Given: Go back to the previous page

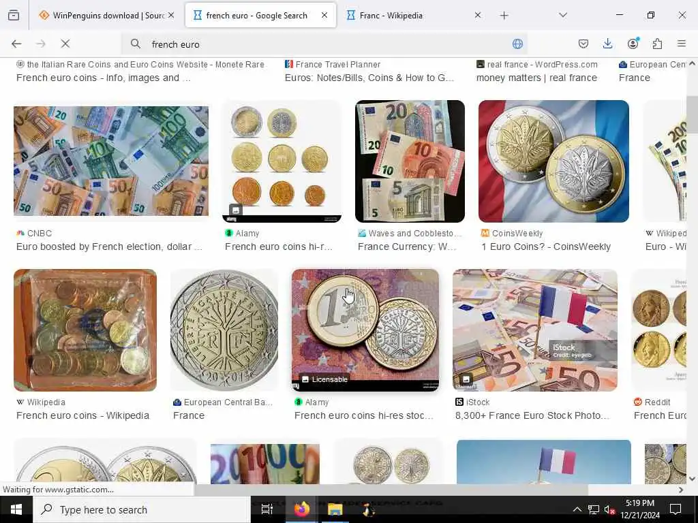Looking at the screenshot, I should (16, 44).
